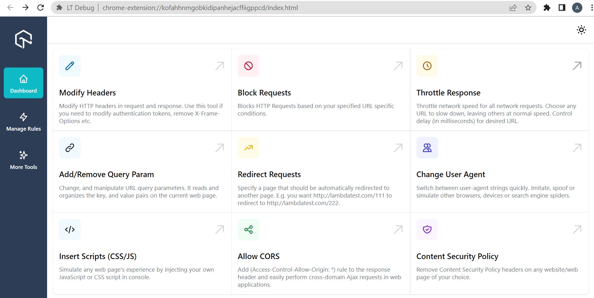
Task: Select the Dashboard sidebar tab
Action: (24, 83)
